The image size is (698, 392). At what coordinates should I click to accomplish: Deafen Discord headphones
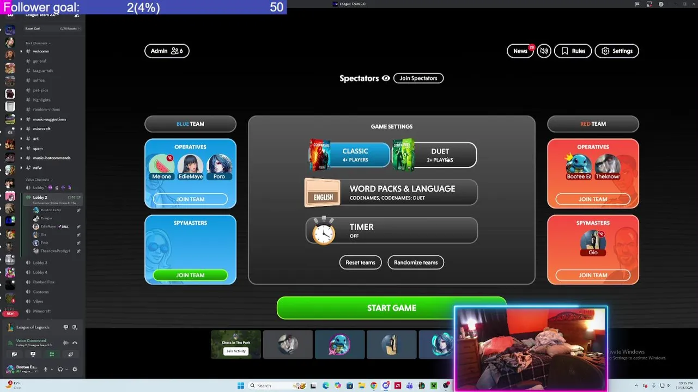tap(60, 369)
